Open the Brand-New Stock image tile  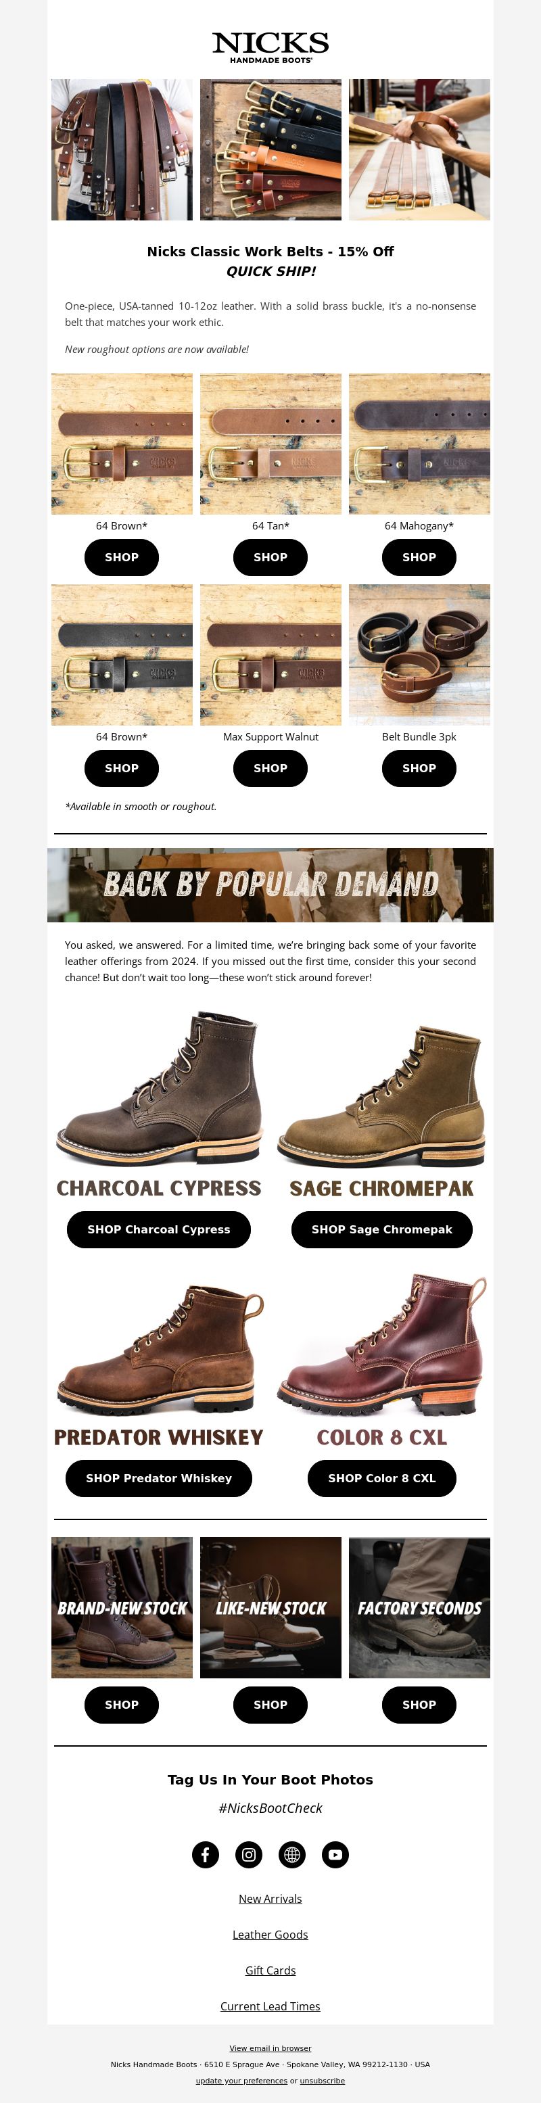[122, 1607]
